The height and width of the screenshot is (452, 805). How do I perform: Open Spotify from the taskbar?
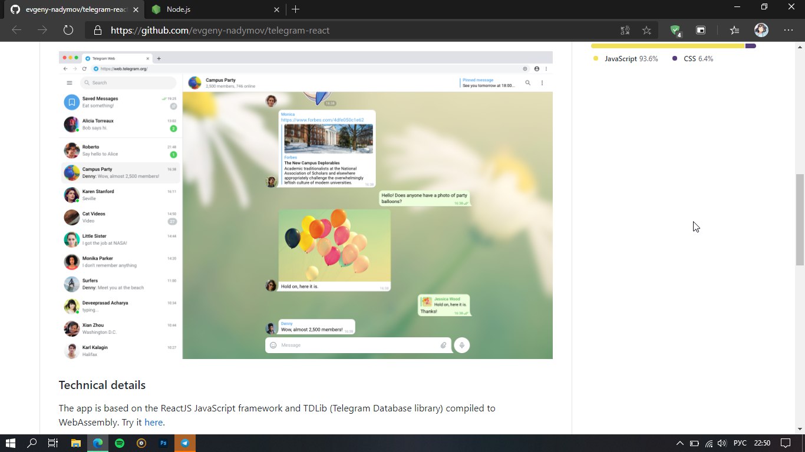(120, 443)
